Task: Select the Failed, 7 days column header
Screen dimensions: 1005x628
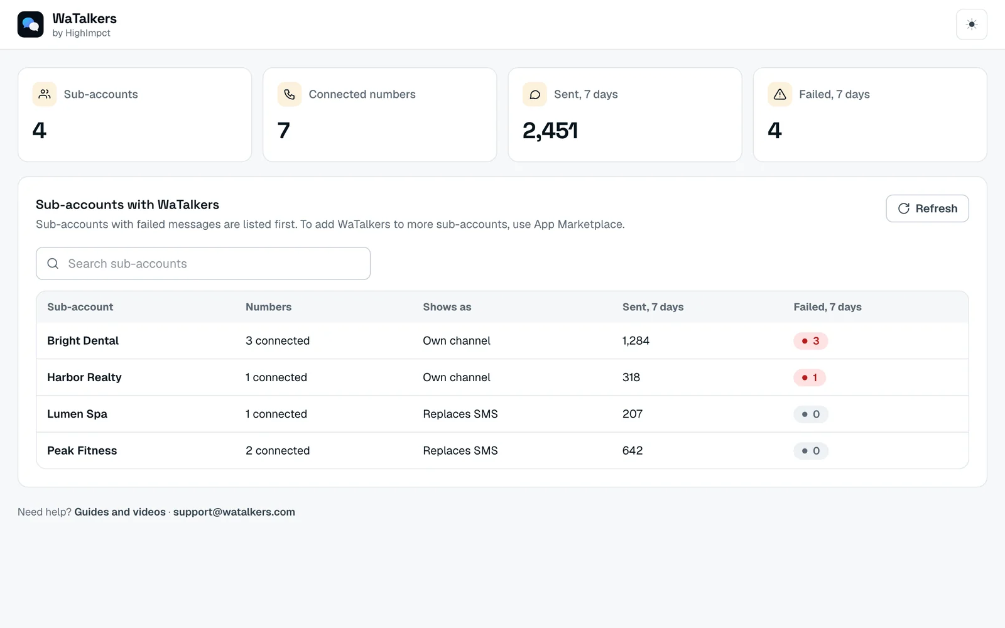Action: point(827,307)
